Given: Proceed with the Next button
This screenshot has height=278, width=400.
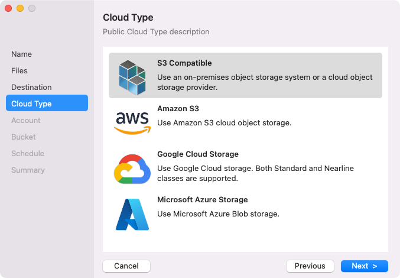Looking at the screenshot, I should 364,266.
